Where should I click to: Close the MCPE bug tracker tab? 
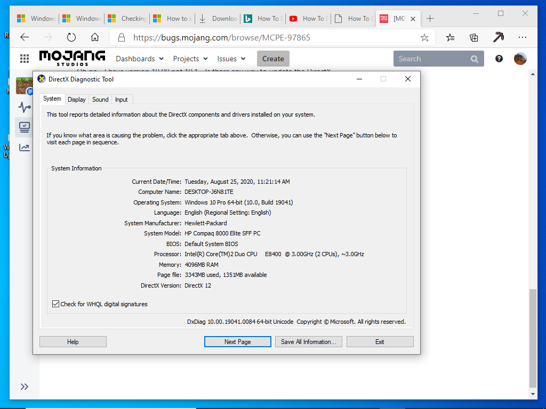[x=413, y=19]
